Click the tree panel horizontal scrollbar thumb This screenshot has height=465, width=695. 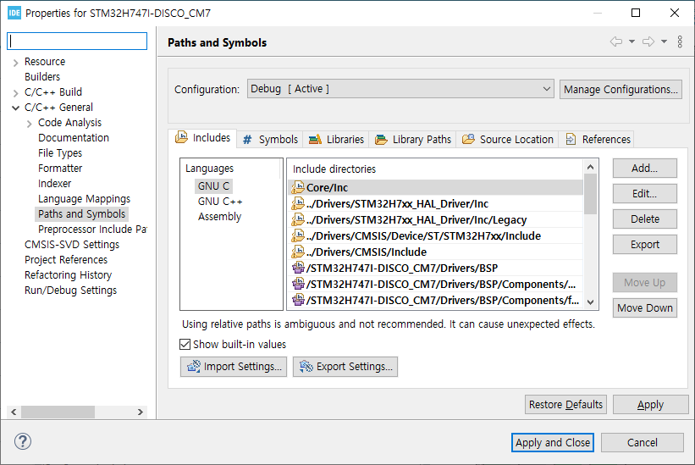tap(58, 412)
